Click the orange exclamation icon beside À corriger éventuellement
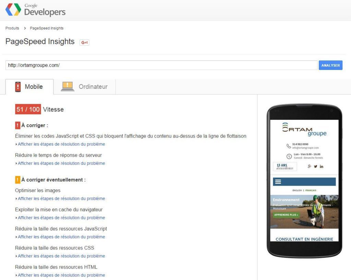The image size is (351, 280). click(x=18, y=180)
